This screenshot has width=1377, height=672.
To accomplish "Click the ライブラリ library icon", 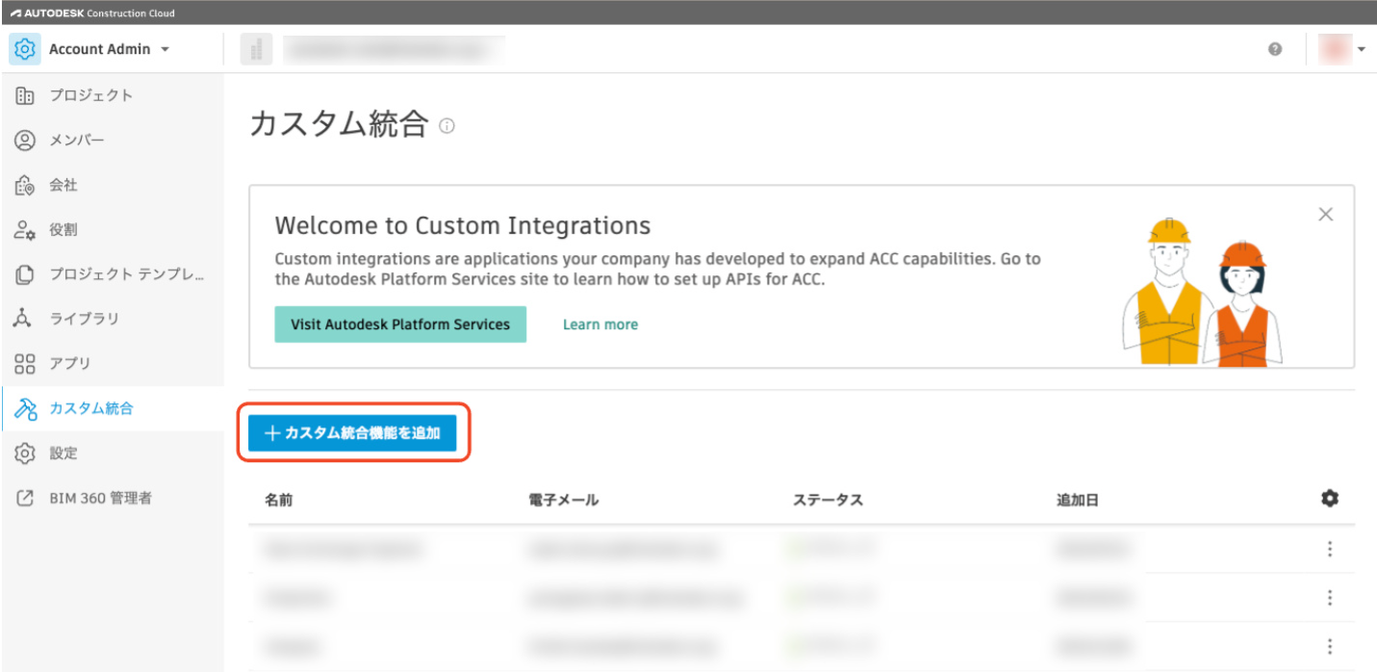I will tap(25, 319).
